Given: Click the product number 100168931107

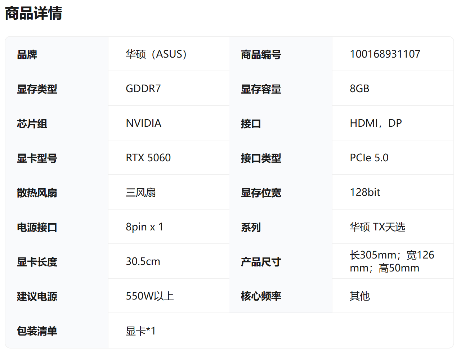Looking at the screenshot, I should point(385,54).
